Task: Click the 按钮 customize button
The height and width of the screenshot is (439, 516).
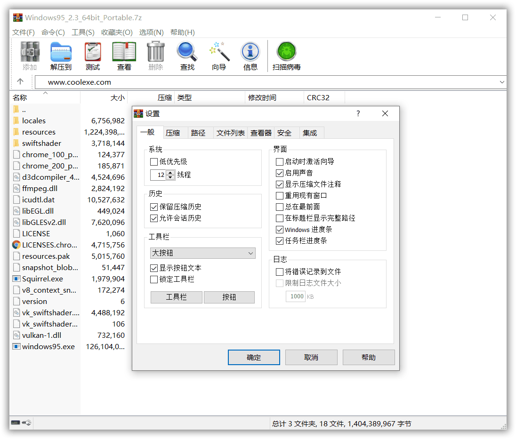Action: tap(229, 297)
